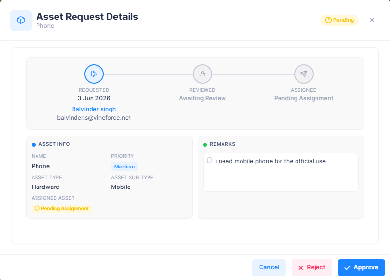Select the Assigned step paper-plane icon
The width and height of the screenshot is (390, 280).
coord(304,74)
